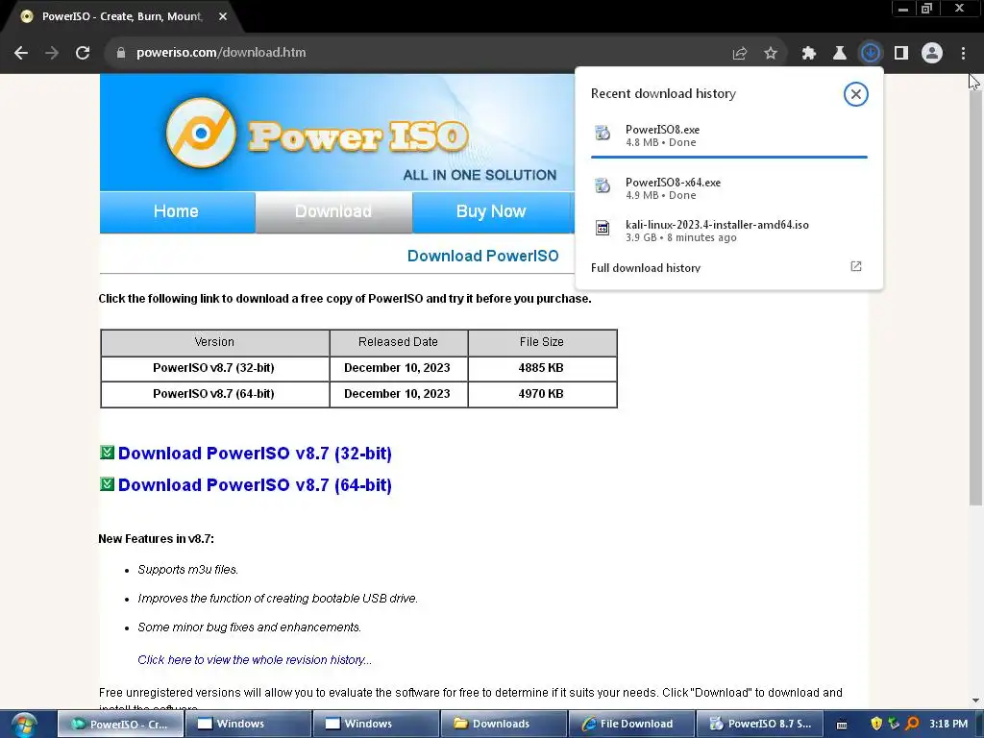Screen dimensions: 984x738
Task: Click the 4885 KB file size cell
Action: (542, 368)
